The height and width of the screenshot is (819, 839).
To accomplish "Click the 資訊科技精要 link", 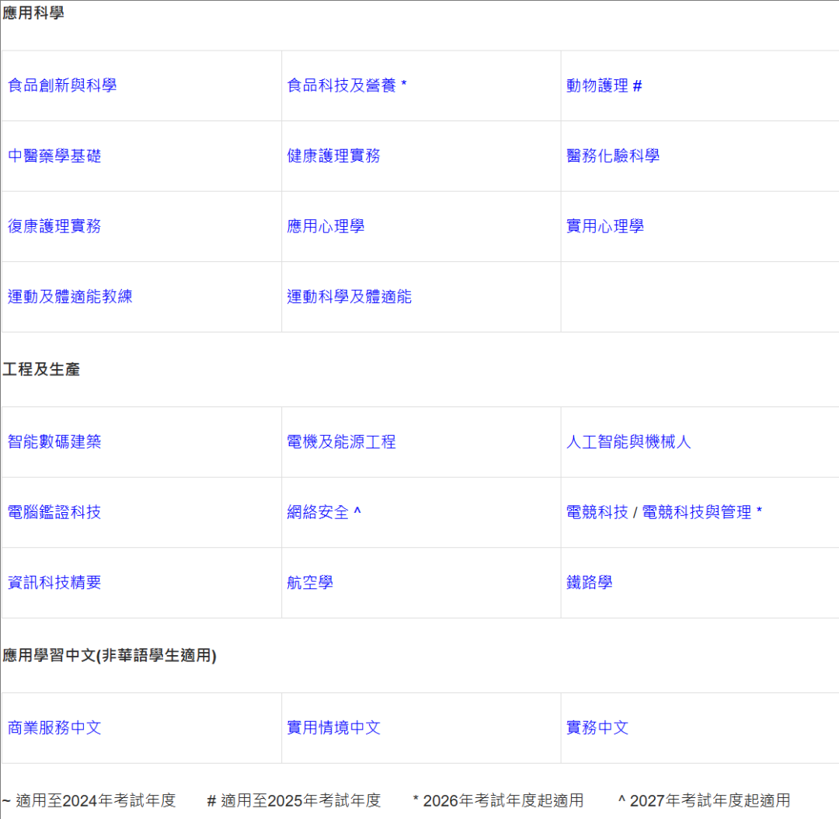I will click(x=54, y=583).
